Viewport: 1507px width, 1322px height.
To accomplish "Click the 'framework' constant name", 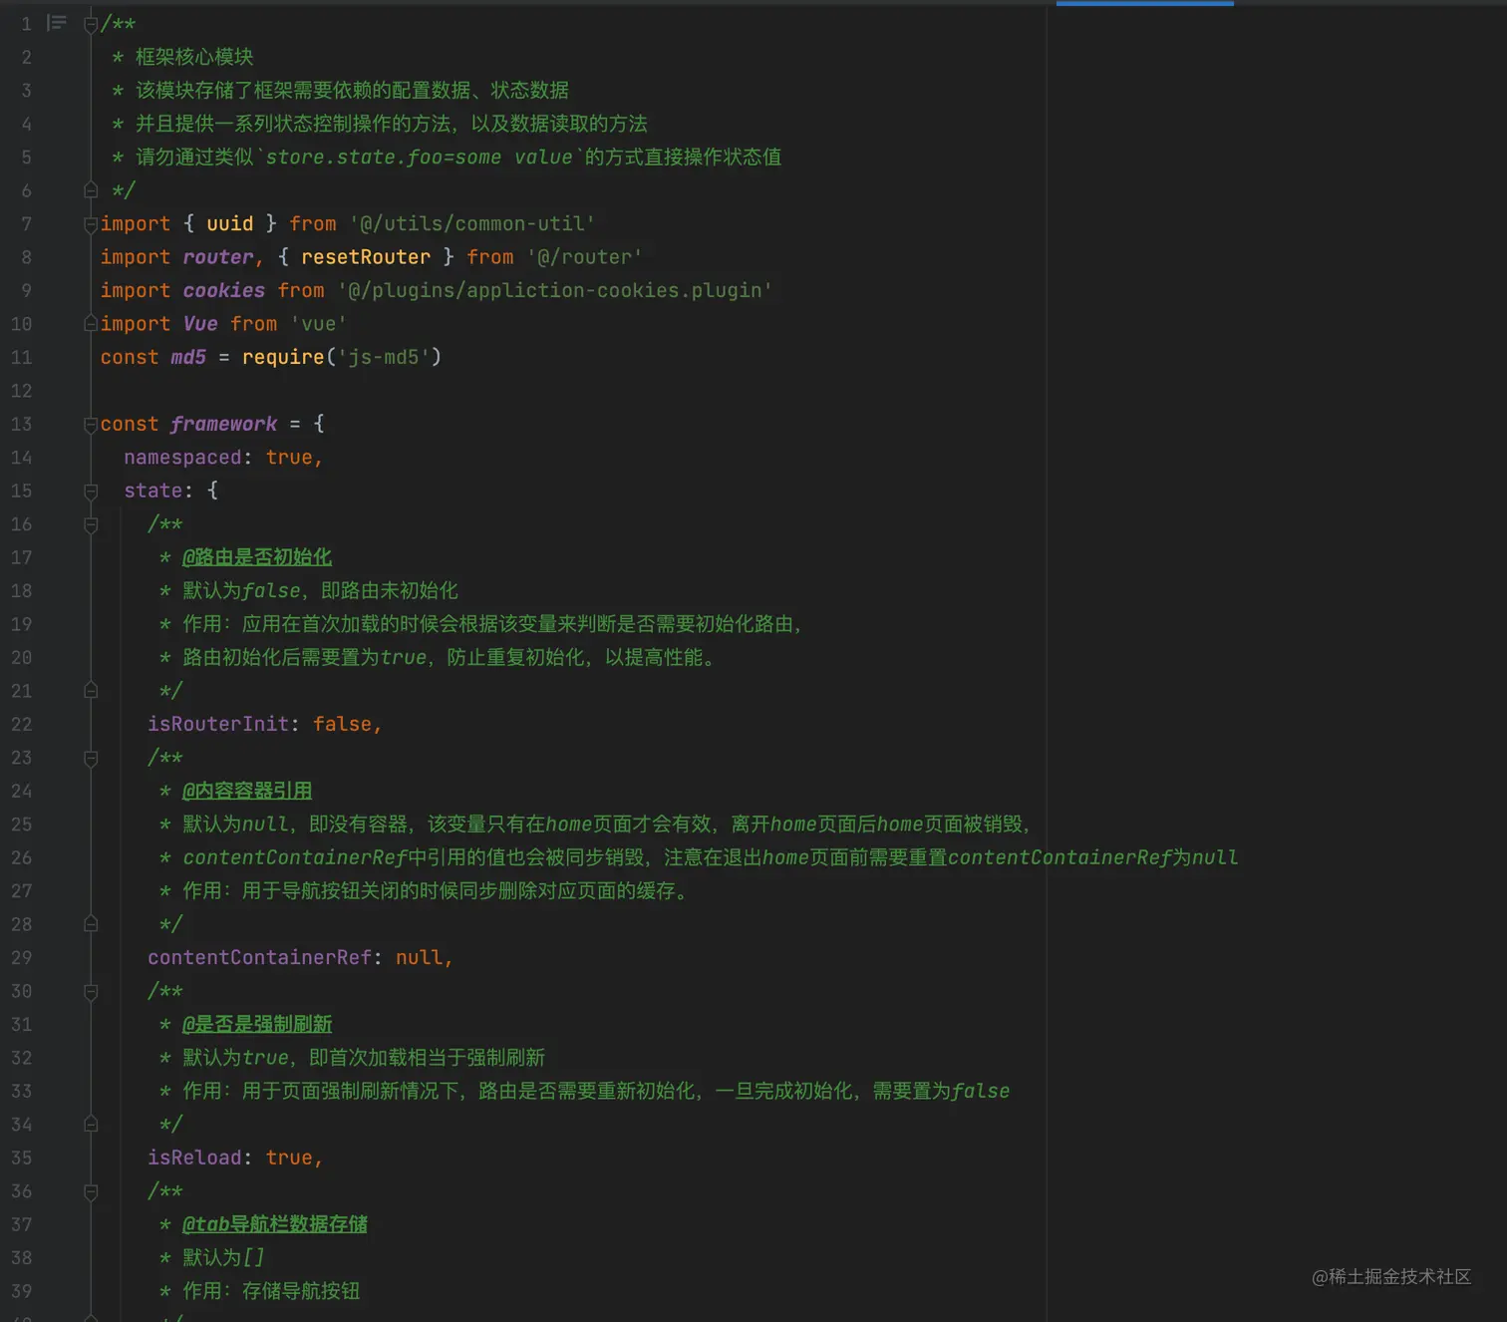I will coord(224,424).
